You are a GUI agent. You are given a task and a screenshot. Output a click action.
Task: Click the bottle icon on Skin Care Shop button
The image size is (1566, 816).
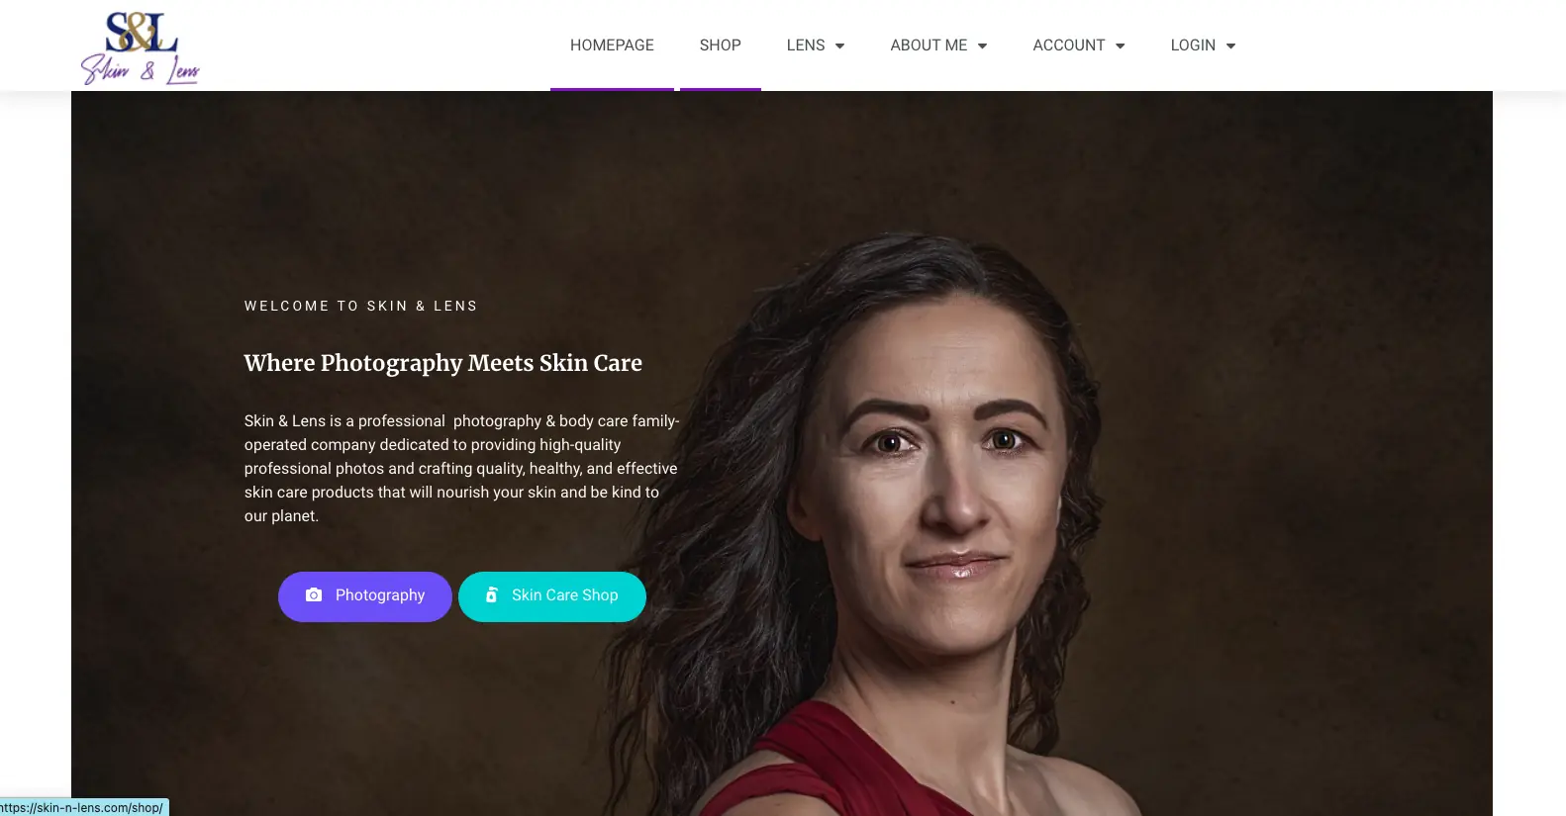491,594
